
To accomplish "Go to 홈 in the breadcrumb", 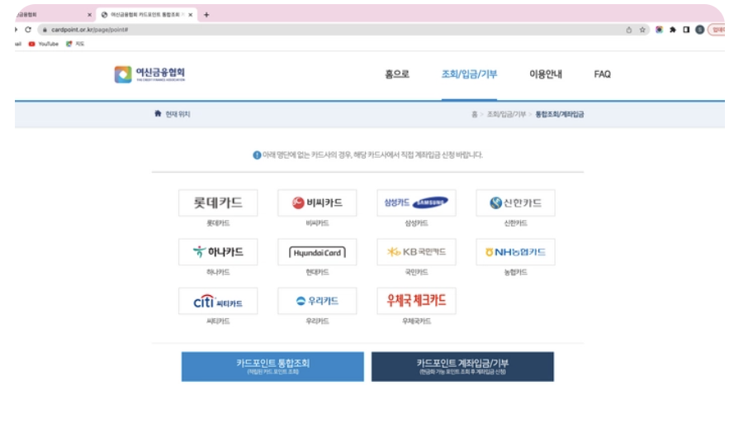I will pos(474,114).
